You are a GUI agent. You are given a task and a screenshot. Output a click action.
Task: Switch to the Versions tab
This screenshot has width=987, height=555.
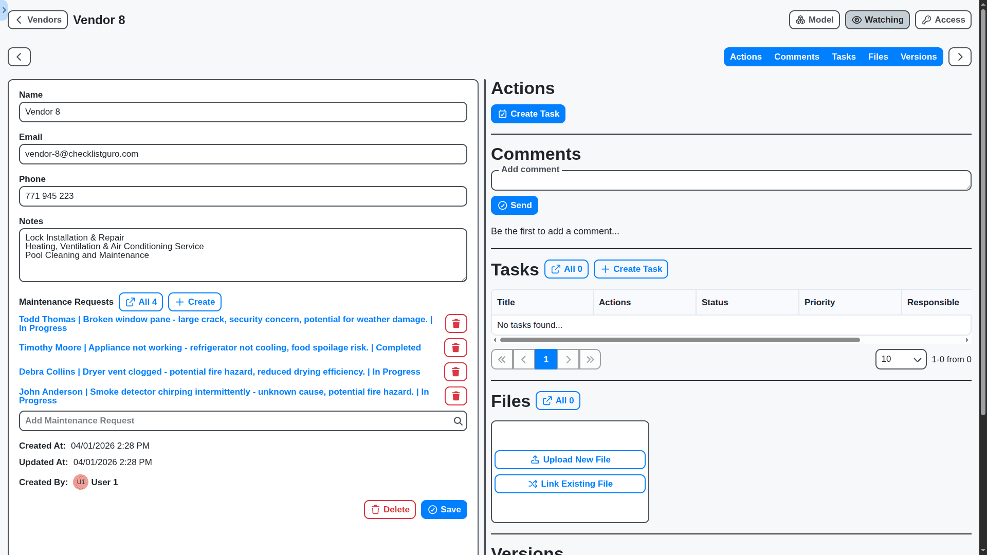tap(918, 57)
